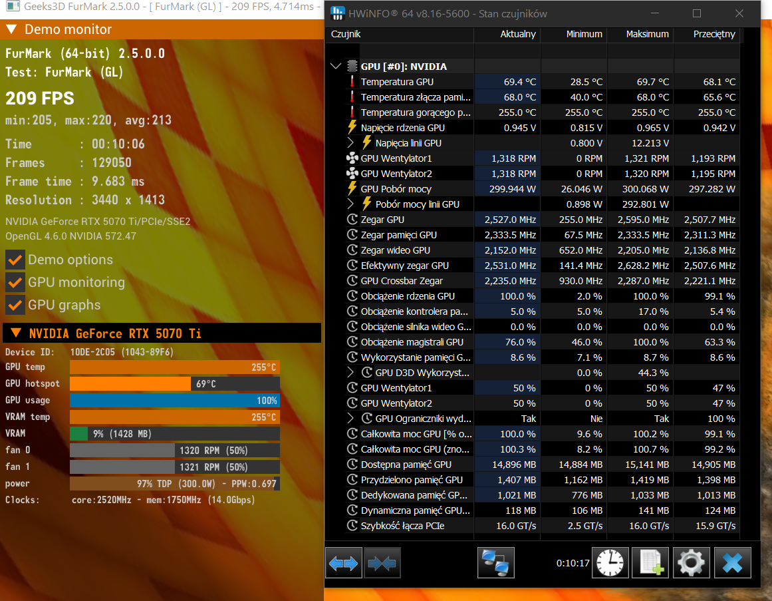Click the 209 FPS readout in FurMark
The width and height of the screenshot is (772, 601).
[x=40, y=98]
